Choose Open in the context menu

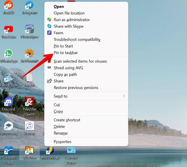point(86,7)
